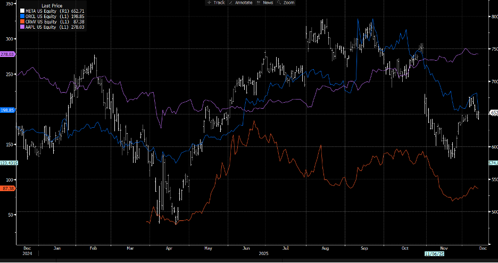Click the 123.4315 cursor value tag
498x263 pixels.
point(9,163)
